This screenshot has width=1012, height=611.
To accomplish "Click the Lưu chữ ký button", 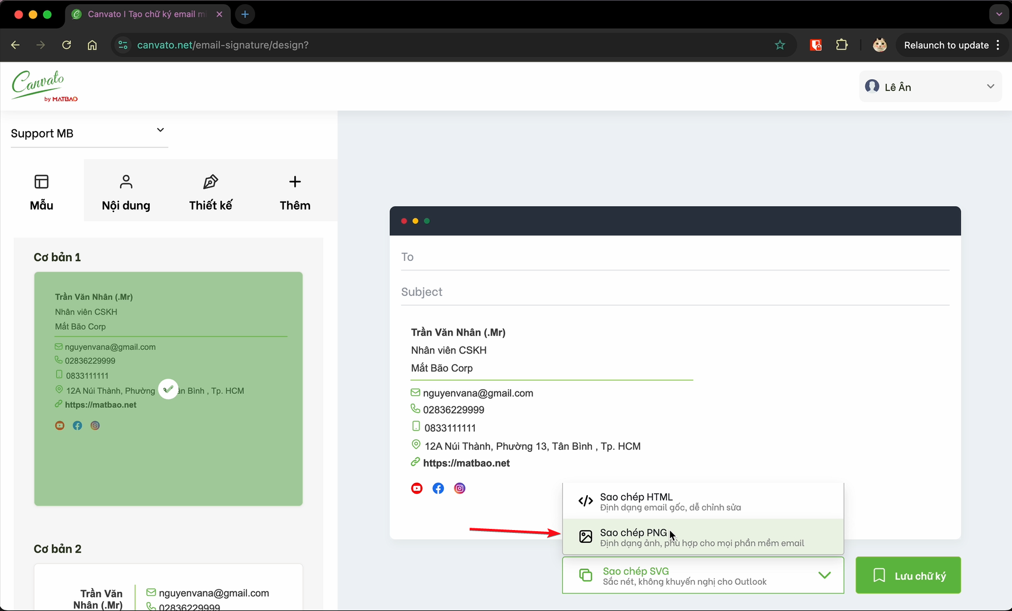I will click(908, 575).
